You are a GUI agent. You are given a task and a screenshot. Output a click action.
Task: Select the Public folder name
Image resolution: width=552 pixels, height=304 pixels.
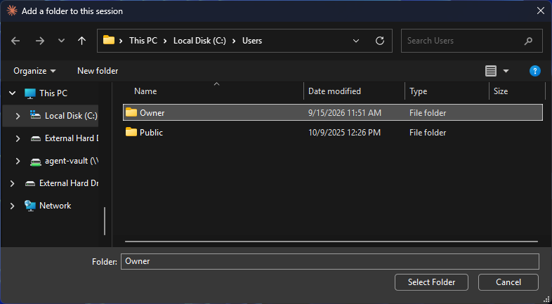coord(152,133)
